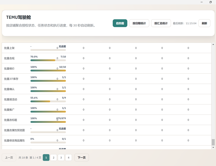This screenshot has width=216, height=166.
Task: Click the 批量报活动 55.6% progress bar
Action: [x=48, y=101]
